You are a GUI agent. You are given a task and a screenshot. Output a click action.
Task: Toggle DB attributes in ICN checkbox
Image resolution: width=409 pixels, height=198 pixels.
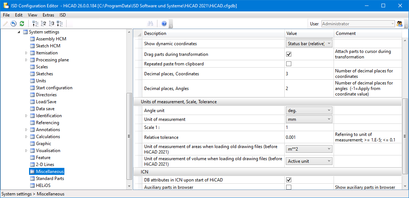point(289,180)
